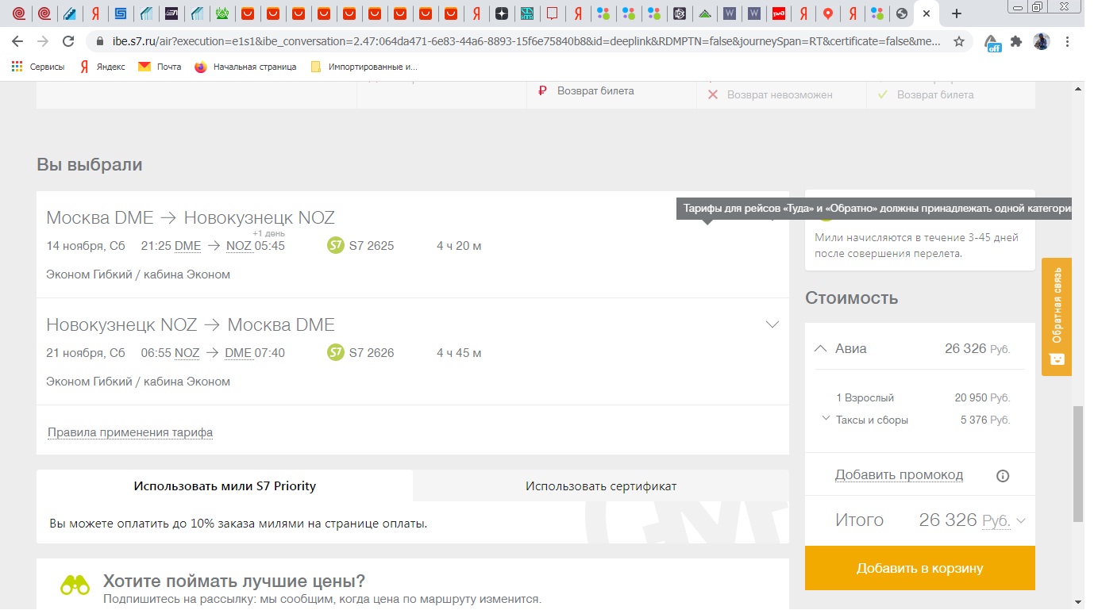
Task: Open the Яндекс bookmark
Action: click(x=102, y=67)
